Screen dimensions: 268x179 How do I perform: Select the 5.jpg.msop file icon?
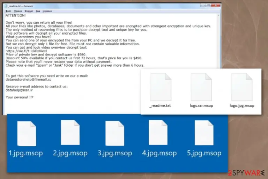(x=204, y=133)
